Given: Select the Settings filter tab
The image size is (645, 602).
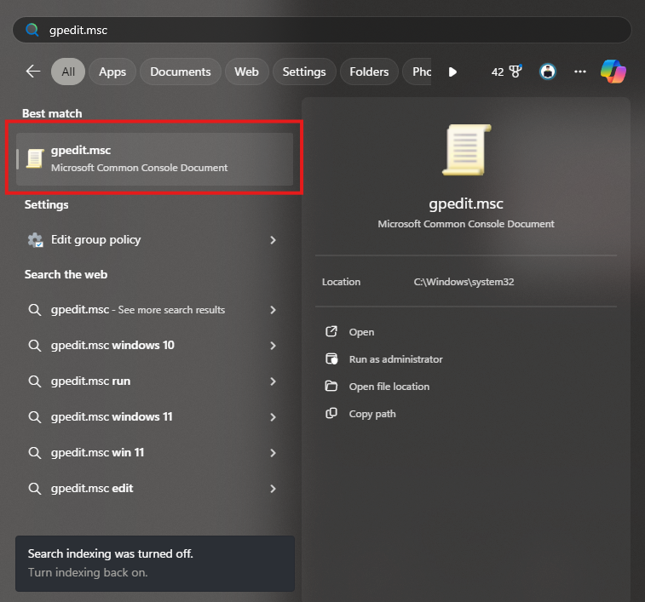Looking at the screenshot, I should 304,72.
